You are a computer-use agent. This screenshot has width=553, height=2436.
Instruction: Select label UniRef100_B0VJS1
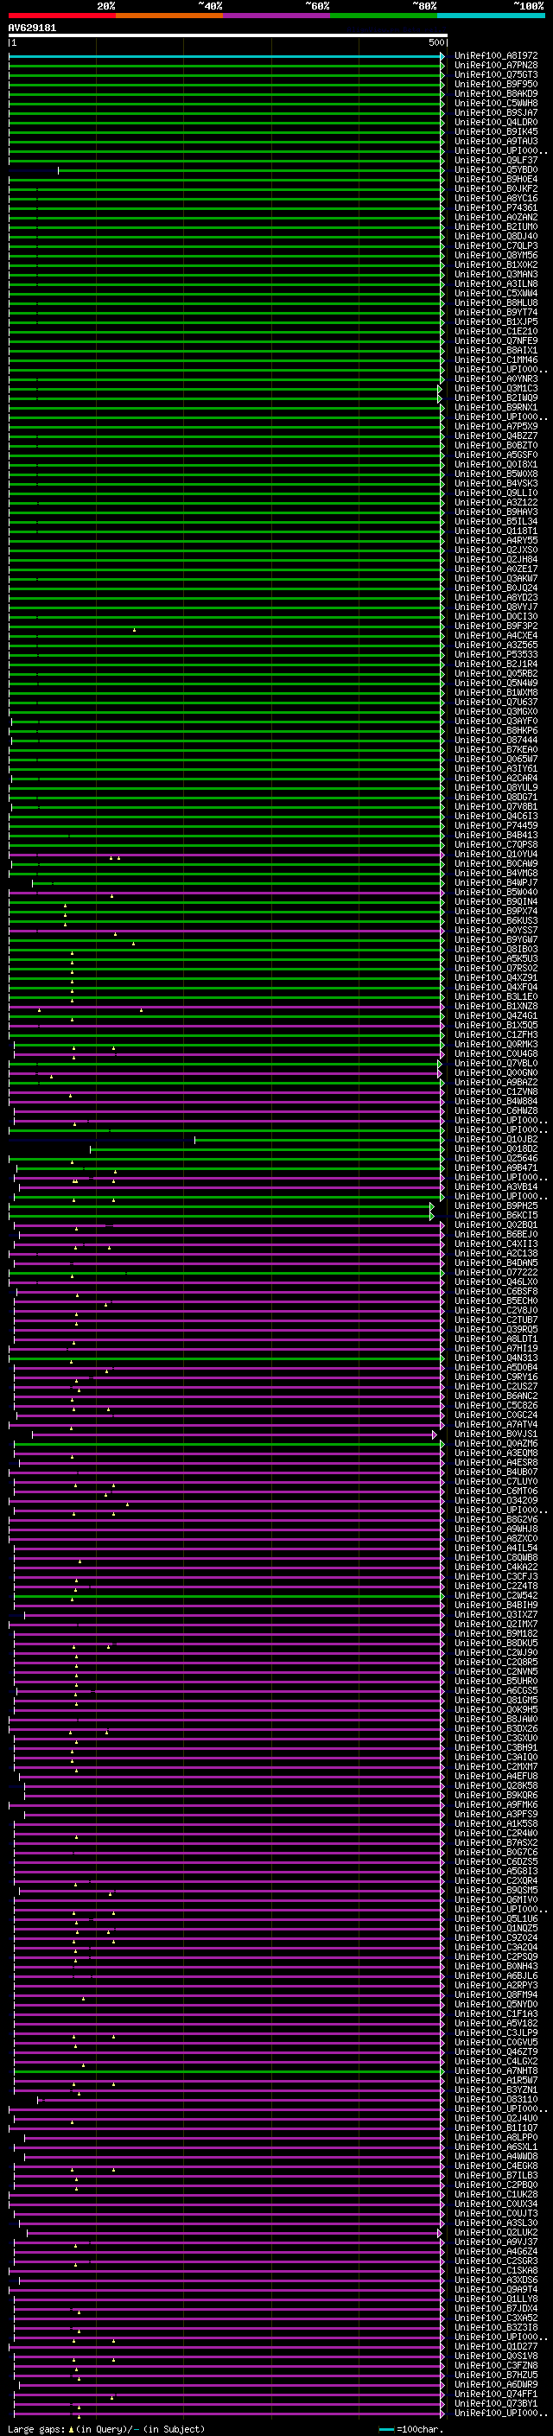click(x=496, y=1434)
